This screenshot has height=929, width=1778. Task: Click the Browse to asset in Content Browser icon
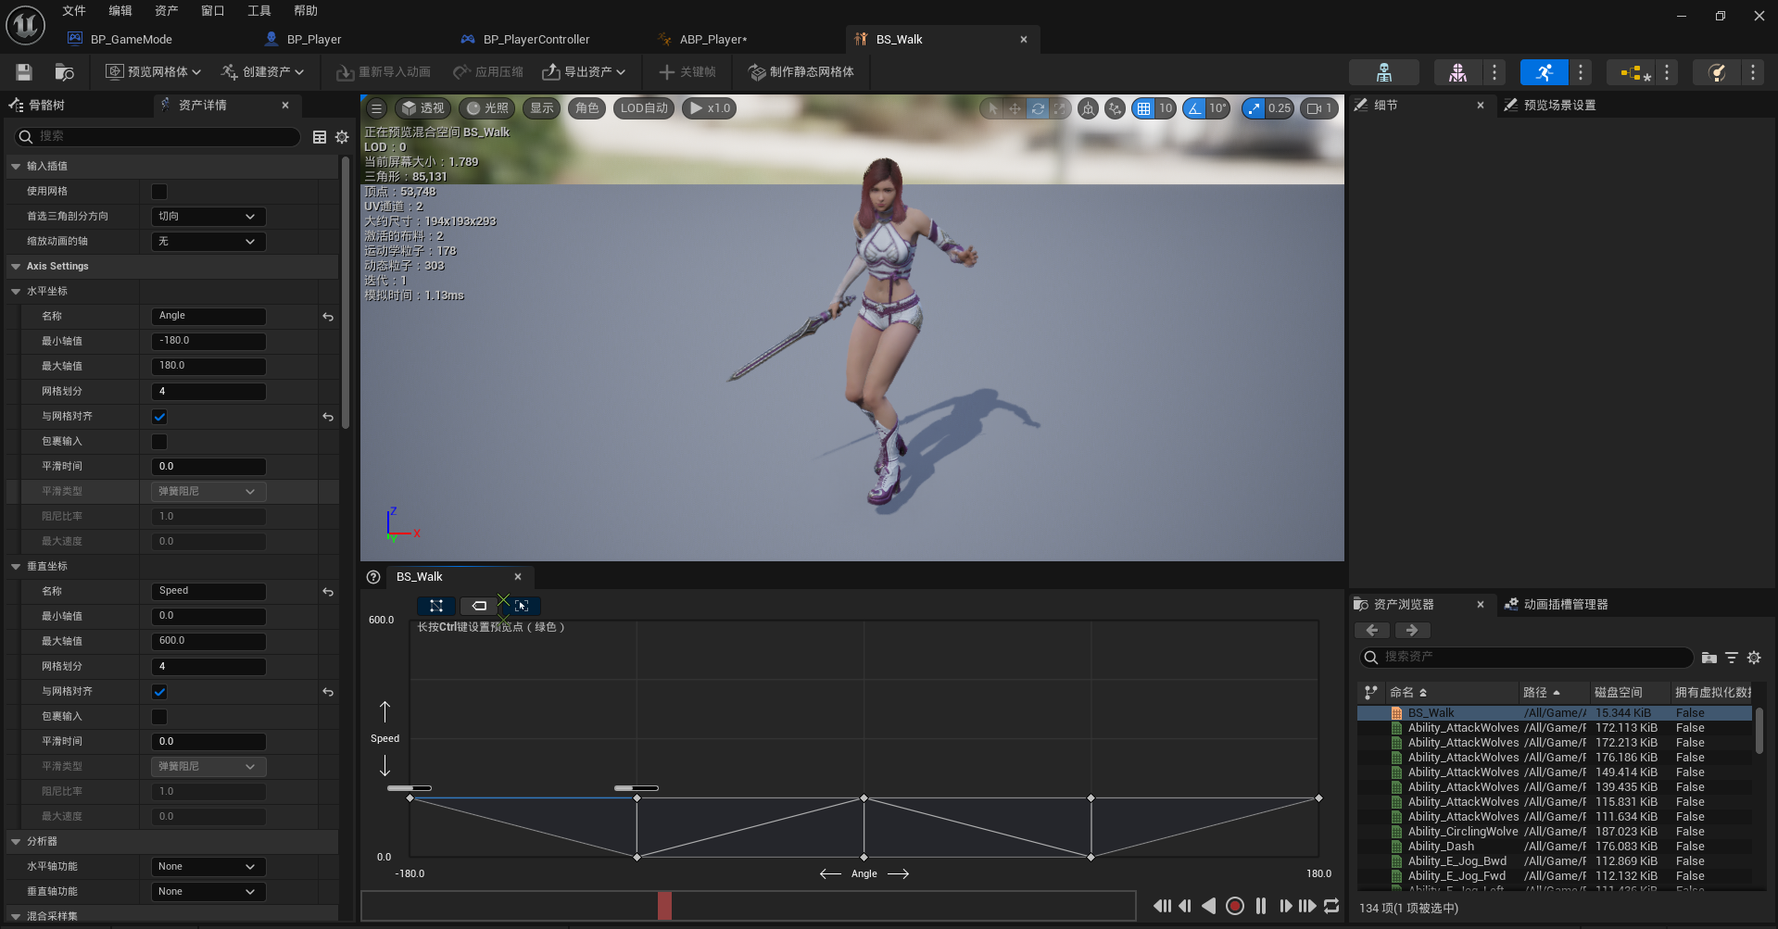[64, 72]
